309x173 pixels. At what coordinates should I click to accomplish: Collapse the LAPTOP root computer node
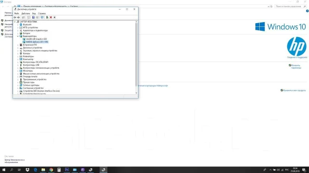point(15,22)
